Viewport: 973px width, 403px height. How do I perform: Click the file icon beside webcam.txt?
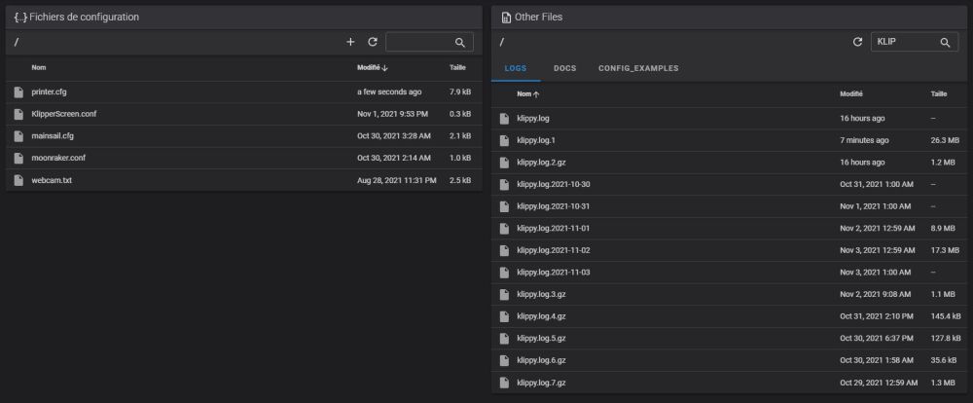click(x=18, y=180)
